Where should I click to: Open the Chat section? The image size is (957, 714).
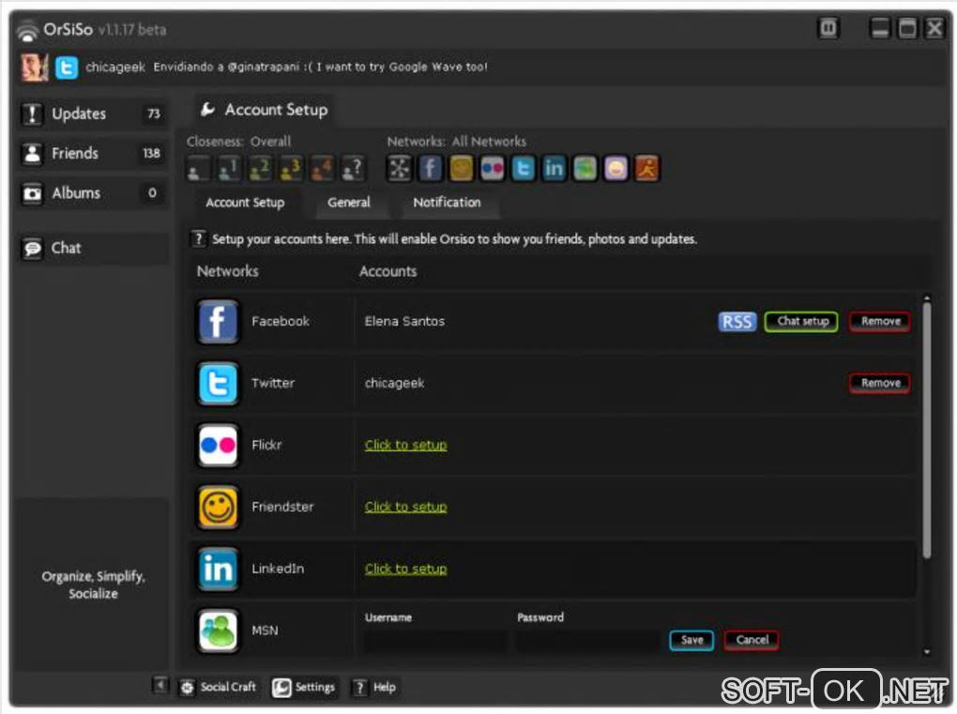tap(93, 249)
